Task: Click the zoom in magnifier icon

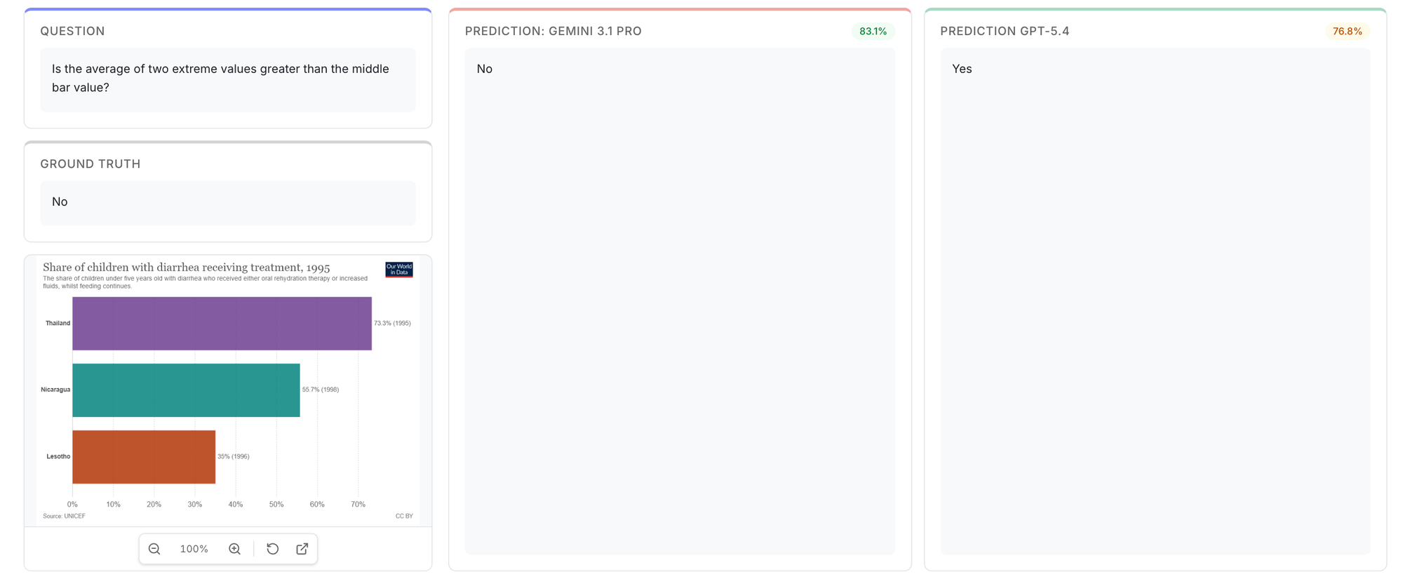Action: click(x=235, y=549)
